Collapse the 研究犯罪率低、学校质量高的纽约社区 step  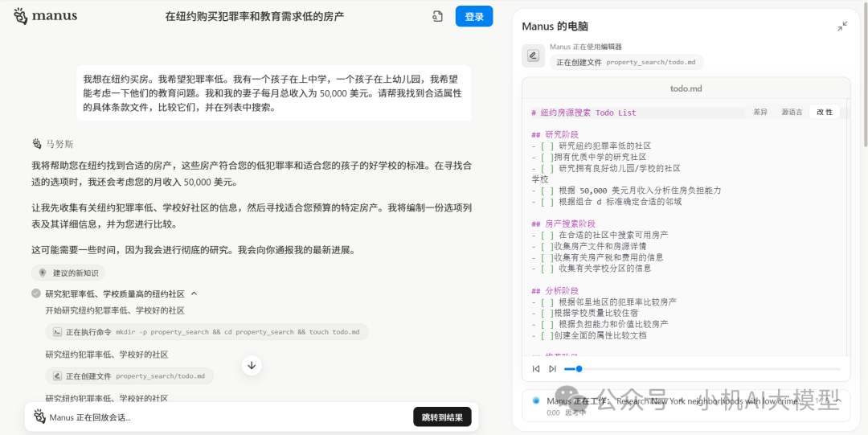[x=194, y=293]
